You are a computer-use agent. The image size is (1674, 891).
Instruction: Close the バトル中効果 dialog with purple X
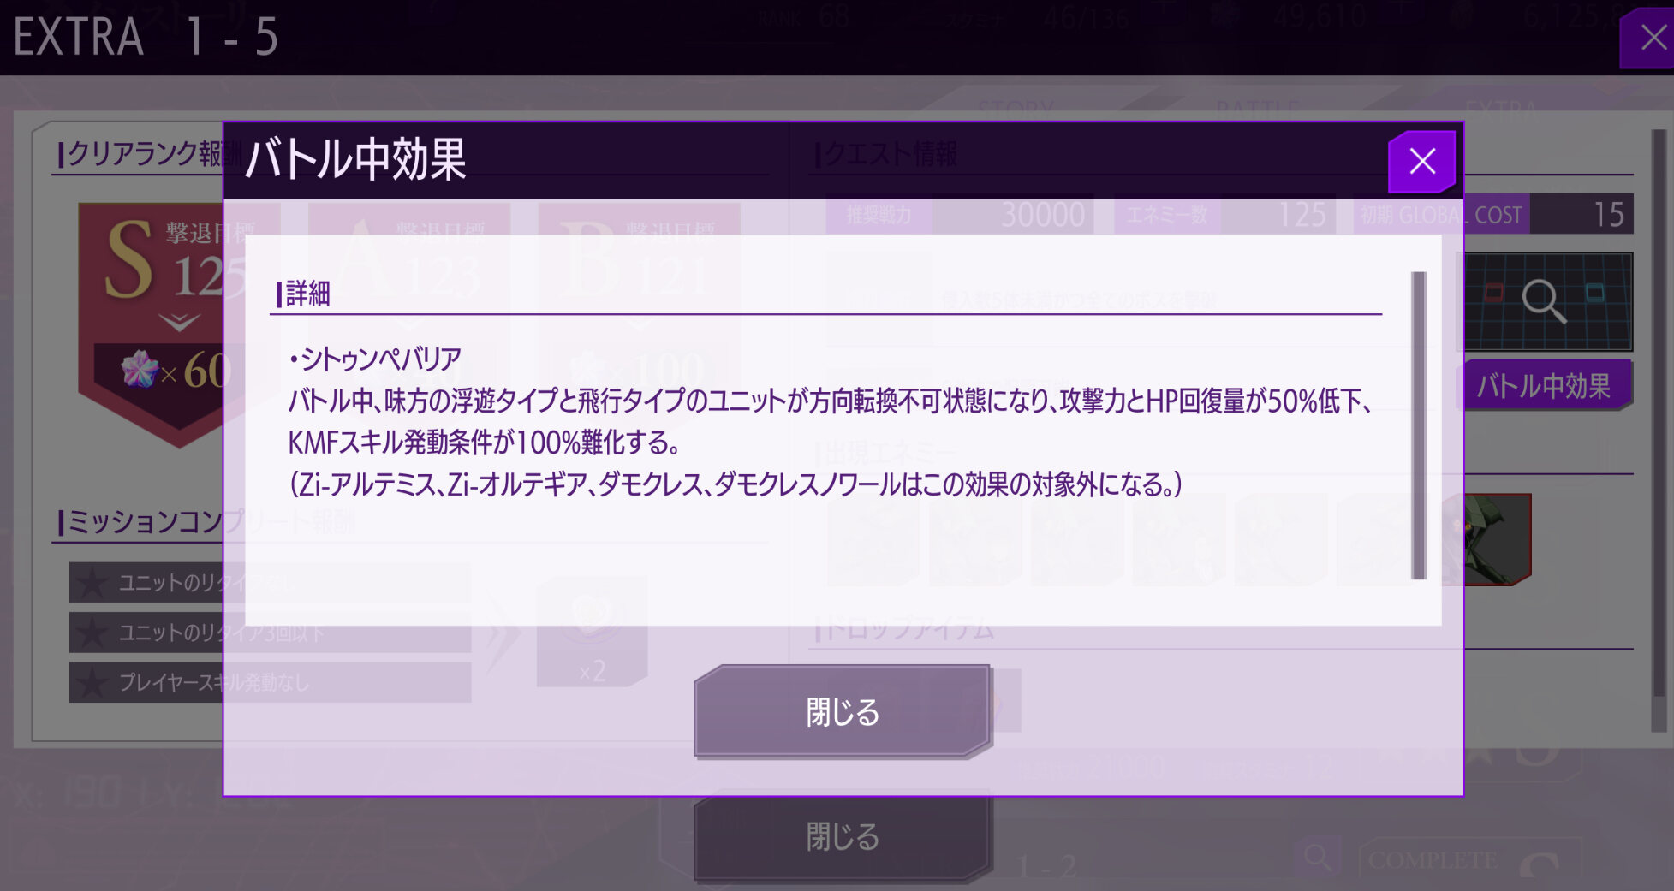[x=1421, y=161]
